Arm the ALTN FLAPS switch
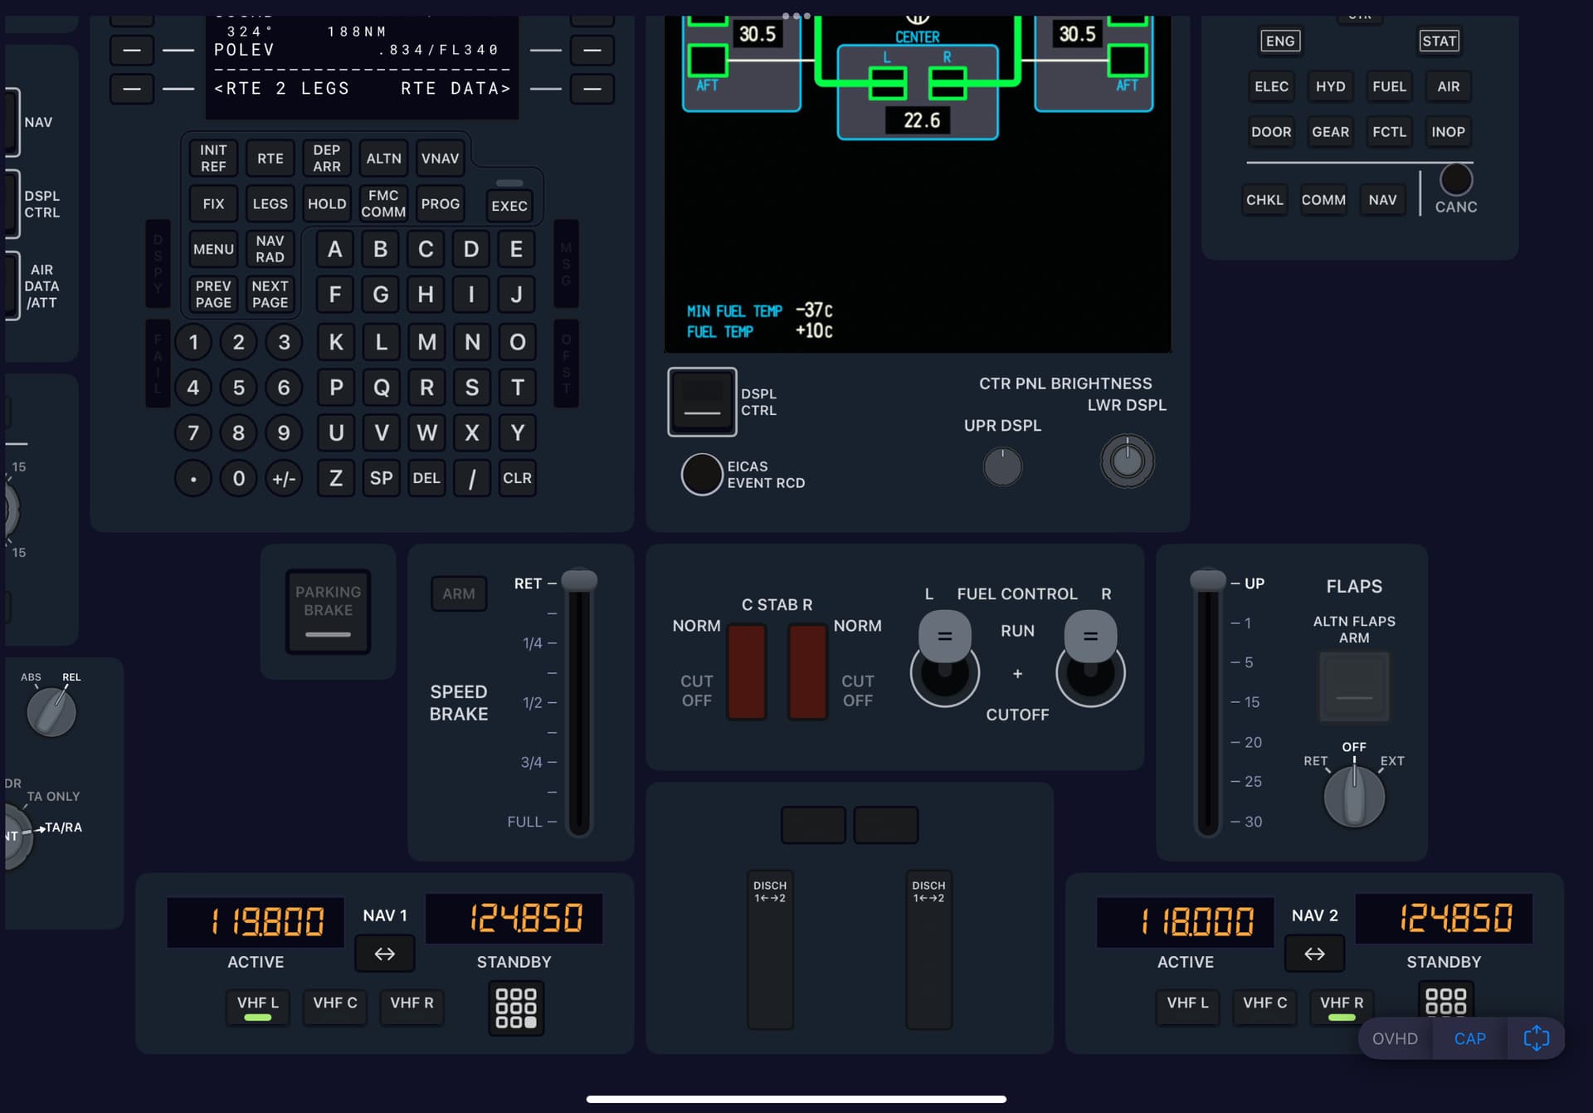 tap(1353, 686)
